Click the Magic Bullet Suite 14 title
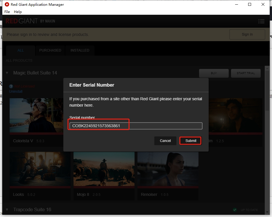 pyautogui.click(x=35, y=73)
